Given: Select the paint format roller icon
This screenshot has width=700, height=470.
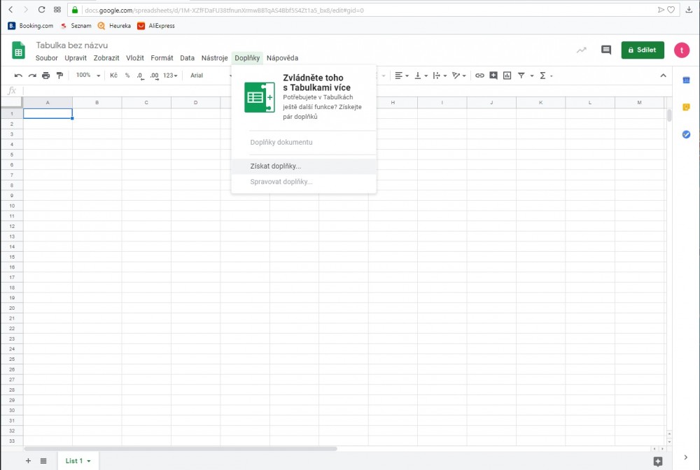Looking at the screenshot, I should coord(59,76).
